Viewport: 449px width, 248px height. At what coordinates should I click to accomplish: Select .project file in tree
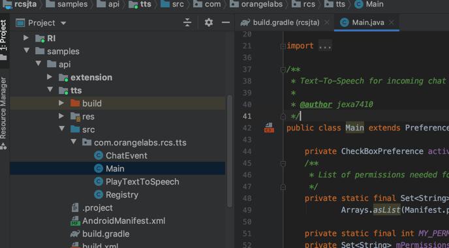[x=97, y=208]
